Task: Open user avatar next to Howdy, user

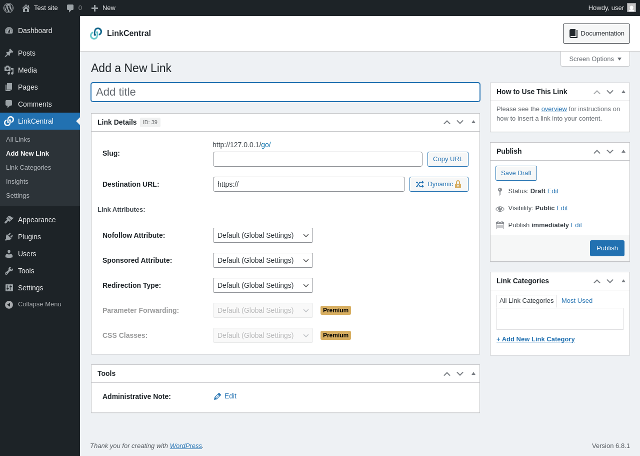Action: click(631, 8)
